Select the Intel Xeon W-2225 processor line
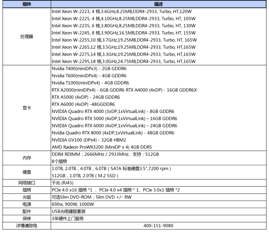 123,19
